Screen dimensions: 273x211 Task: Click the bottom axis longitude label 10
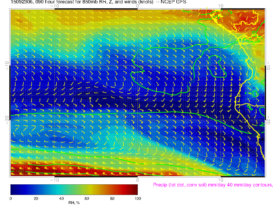coord(221,180)
